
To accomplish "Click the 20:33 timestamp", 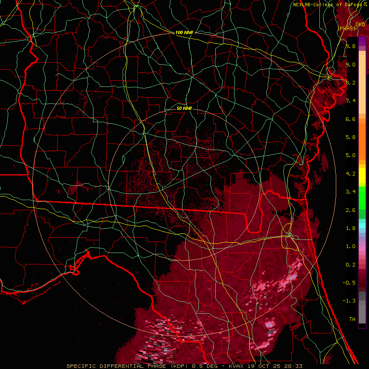I will coord(293,366).
